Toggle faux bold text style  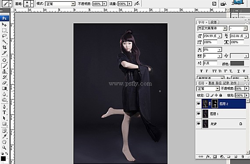click(201, 71)
